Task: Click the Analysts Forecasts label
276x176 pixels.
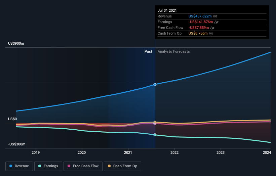Action: point(174,51)
